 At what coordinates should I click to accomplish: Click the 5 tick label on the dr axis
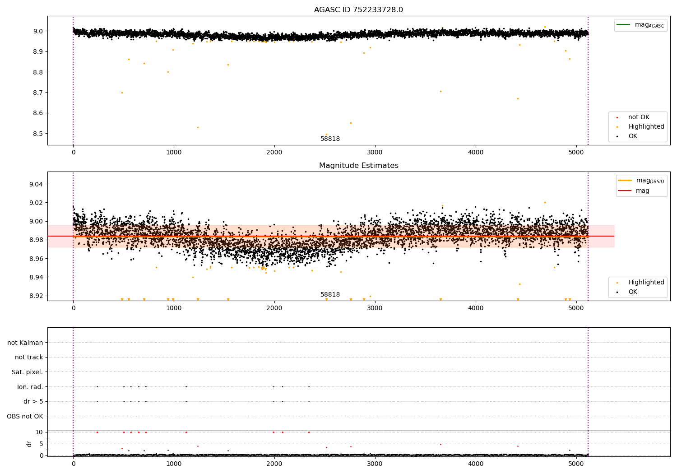pos(42,444)
